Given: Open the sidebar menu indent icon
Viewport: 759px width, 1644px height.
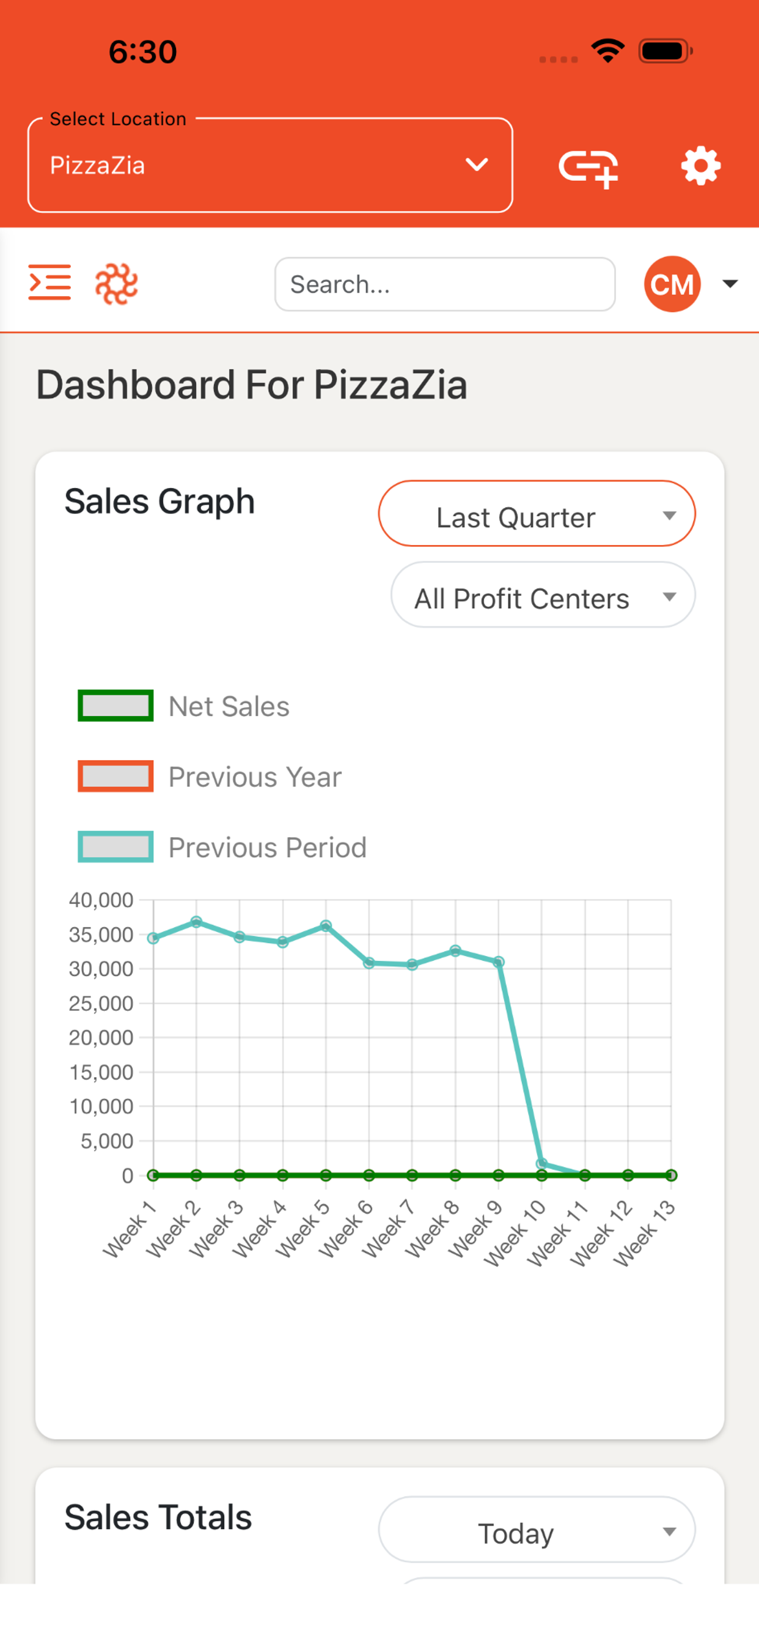Looking at the screenshot, I should pos(50,282).
